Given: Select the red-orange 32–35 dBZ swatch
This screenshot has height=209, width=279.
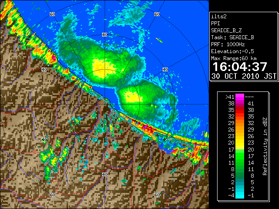Looking at the screenshot, I should [x=240, y=117].
